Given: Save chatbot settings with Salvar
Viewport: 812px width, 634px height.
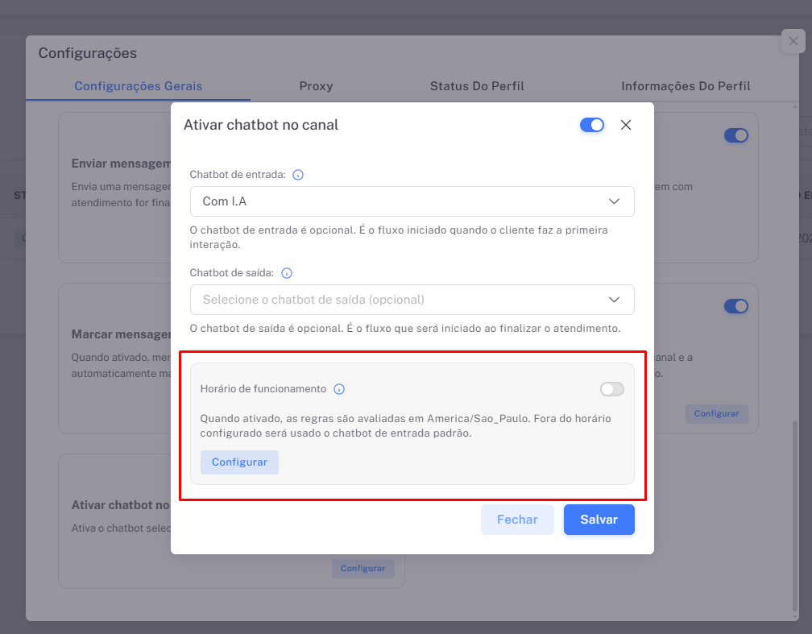Looking at the screenshot, I should click(599, 520).
